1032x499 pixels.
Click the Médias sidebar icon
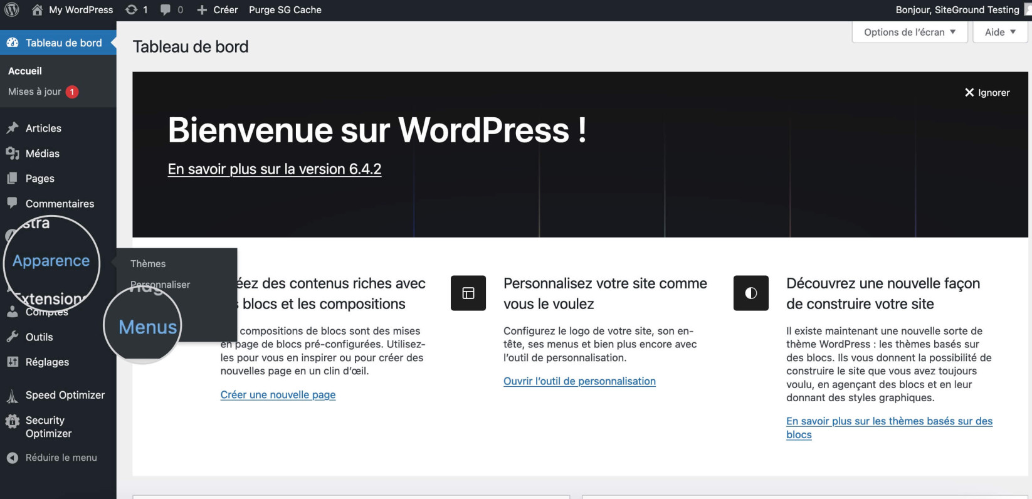[x=13, y=153]
